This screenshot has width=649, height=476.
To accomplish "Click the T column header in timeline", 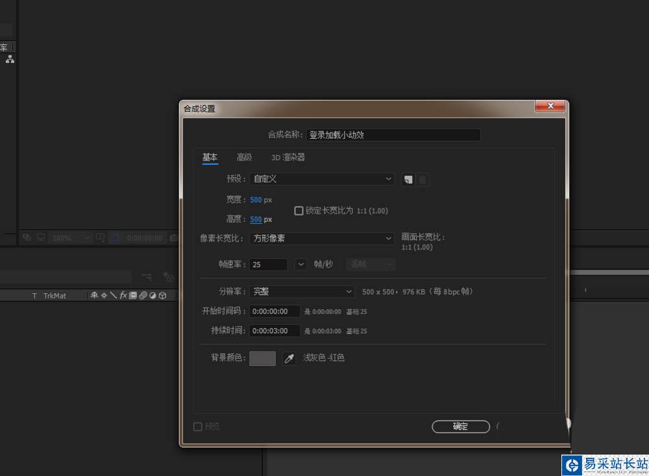I will pyautogui.click(x=34, y=295).
